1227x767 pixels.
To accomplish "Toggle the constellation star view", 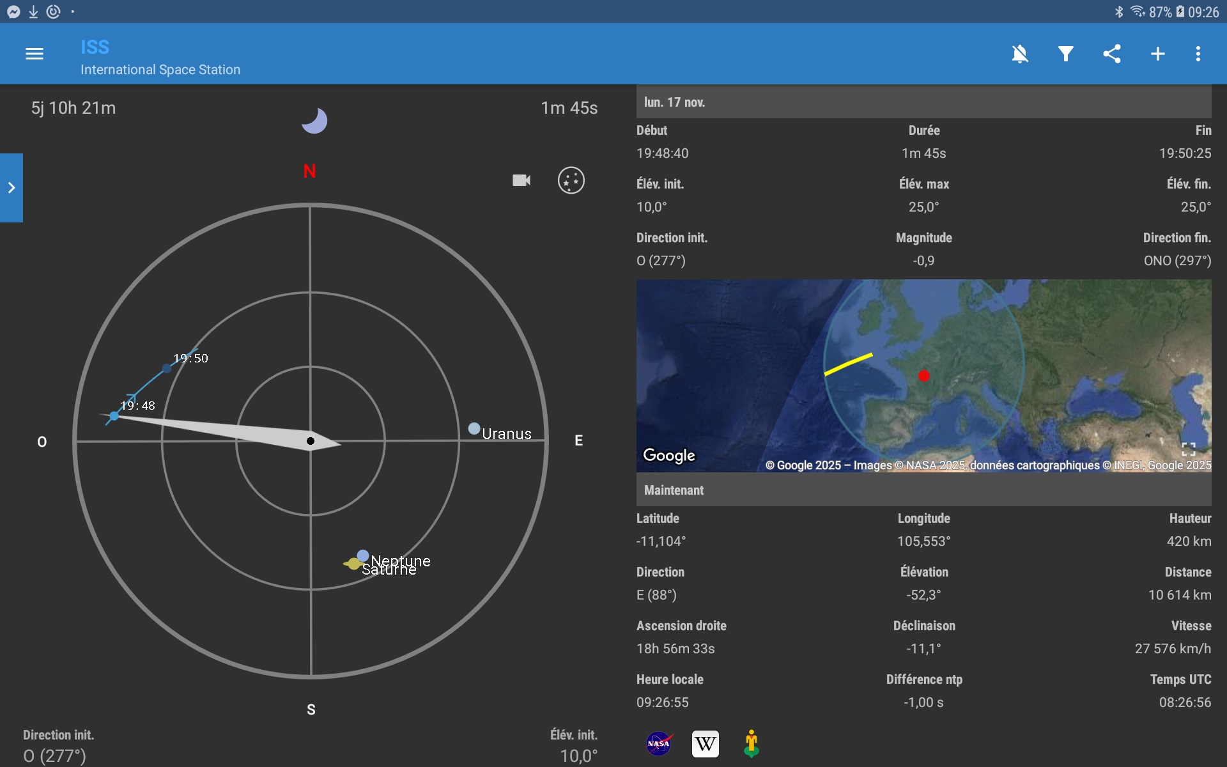I will [571, 180].
